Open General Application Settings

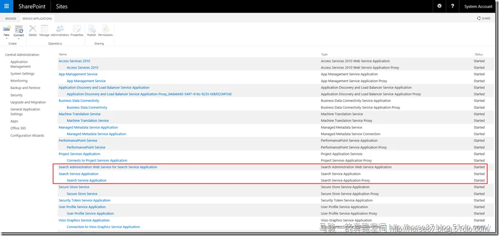click(x=26, y=112)
